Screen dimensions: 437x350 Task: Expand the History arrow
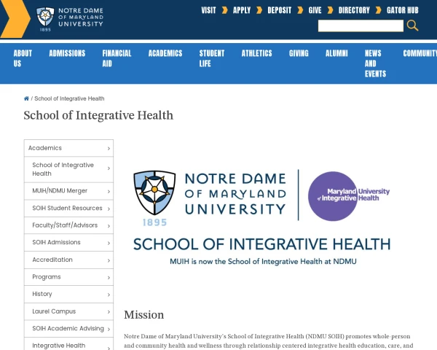(x=109, y=295)
